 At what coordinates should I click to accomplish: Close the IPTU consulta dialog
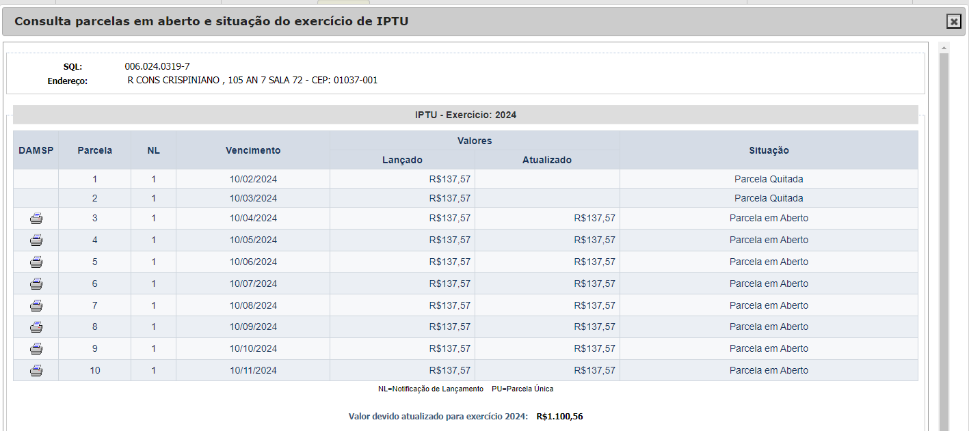pyautogui.click(x=953, y=22)
